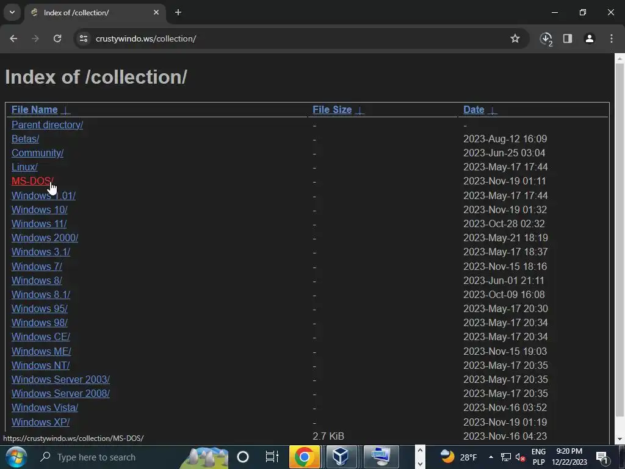625x469 pixels.
Task: Click the page scrollbar down arrow
Action: tap(620, 439)
